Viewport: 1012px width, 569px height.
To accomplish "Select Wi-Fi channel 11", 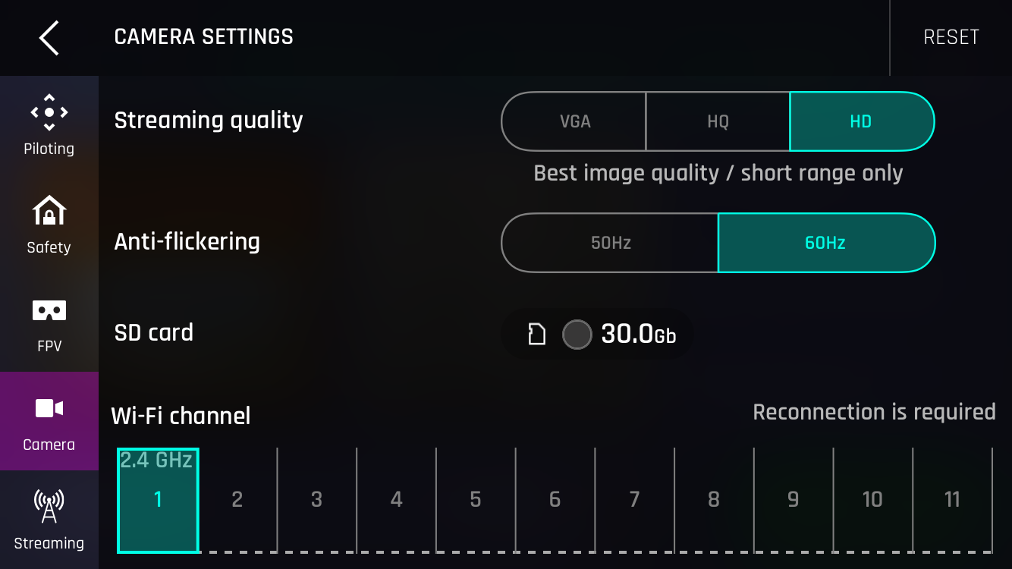I will coord(952,499).
